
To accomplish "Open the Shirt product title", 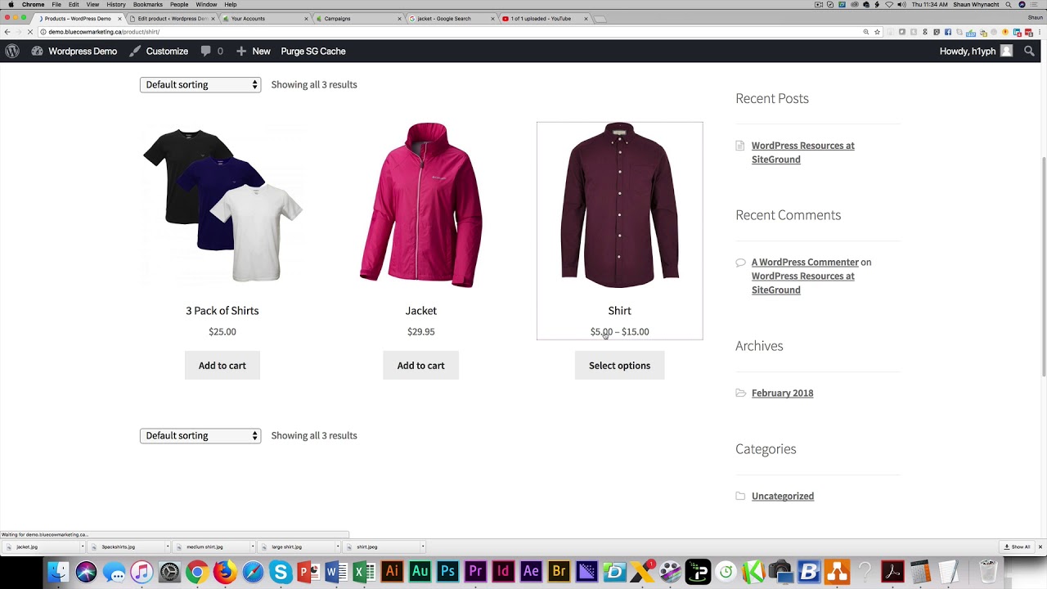I will tap(619, 311).
